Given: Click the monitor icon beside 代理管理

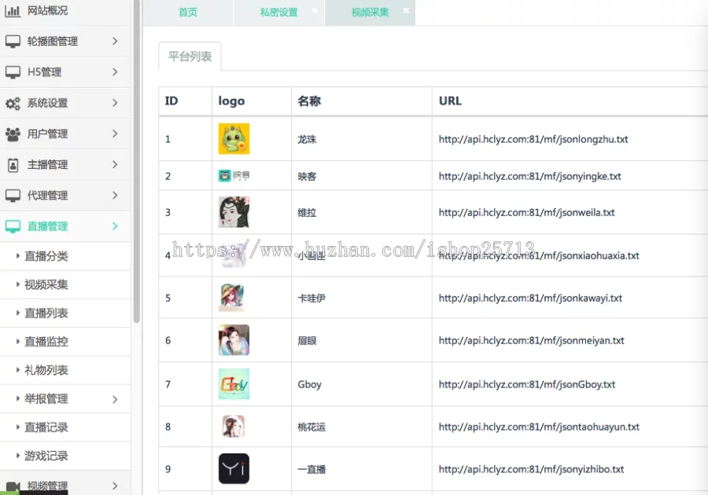Looking at the screenshot, I should pyautogui.click(x=13, y=196).
